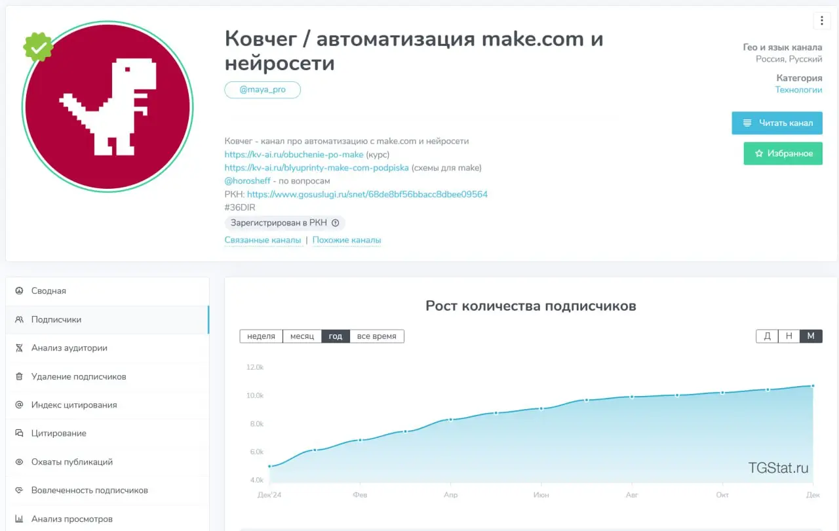Click the green verified badge on avatar

click(x=39, y=47)
